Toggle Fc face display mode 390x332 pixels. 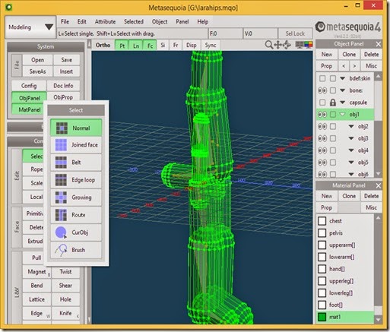pyautogui.click(x=150, y=46)
